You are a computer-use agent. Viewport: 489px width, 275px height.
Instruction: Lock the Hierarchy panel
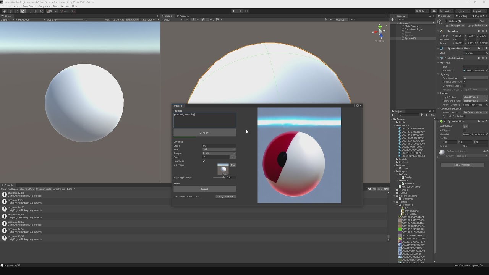(430, 16)
